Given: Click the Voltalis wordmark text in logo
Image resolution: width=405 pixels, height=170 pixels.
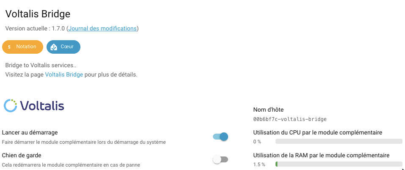Looking at the screenshot, I should (42, 105).
